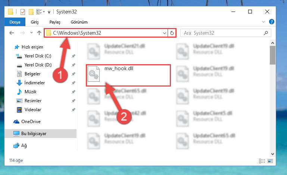Open İndirmeler in the sidebar
287x175 pixels.
(x=35, y=83)
